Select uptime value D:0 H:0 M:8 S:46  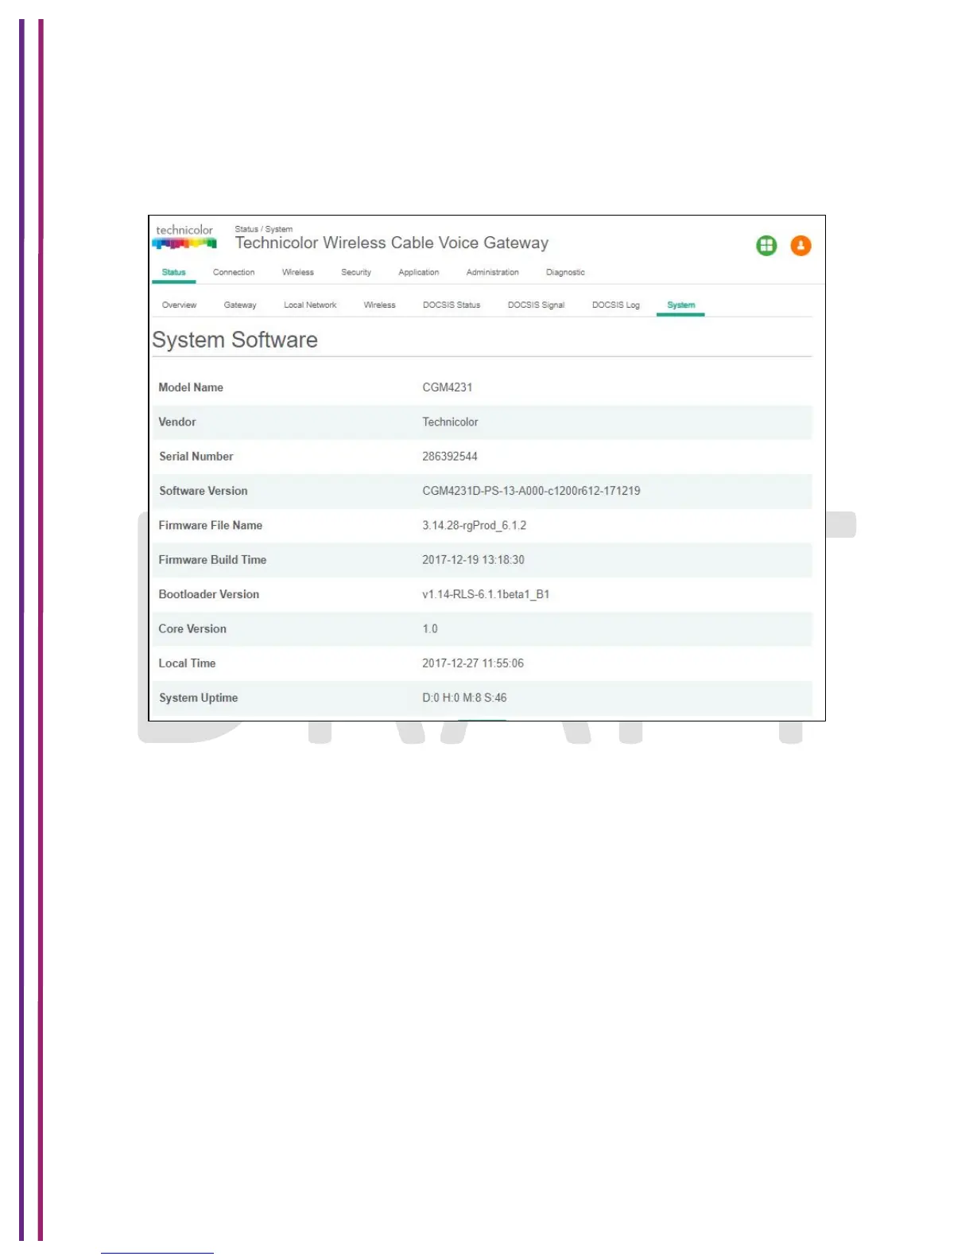click(x=464, y=698)
